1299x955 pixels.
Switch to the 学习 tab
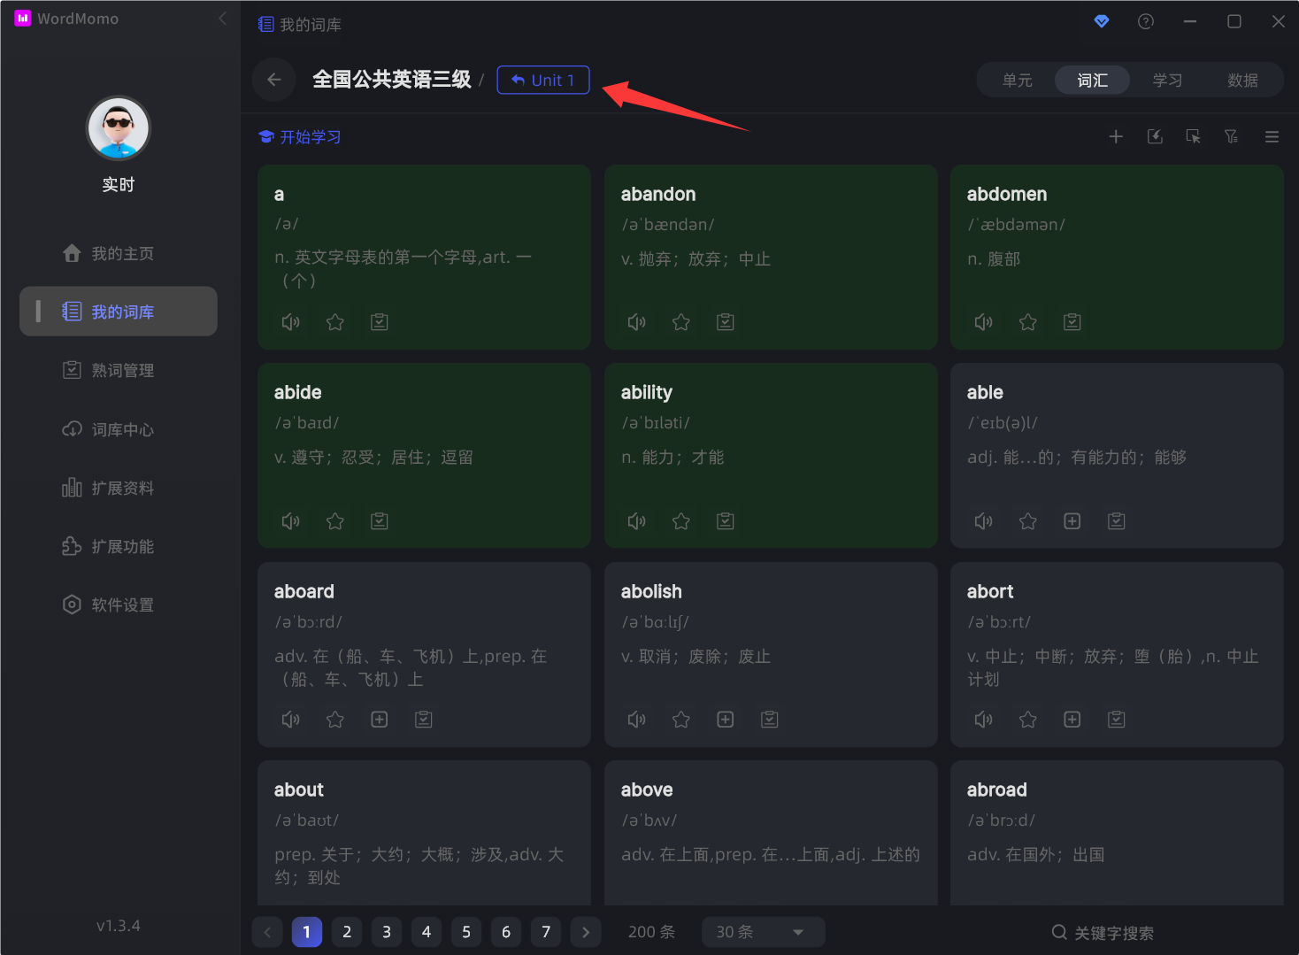(1168, 80)
